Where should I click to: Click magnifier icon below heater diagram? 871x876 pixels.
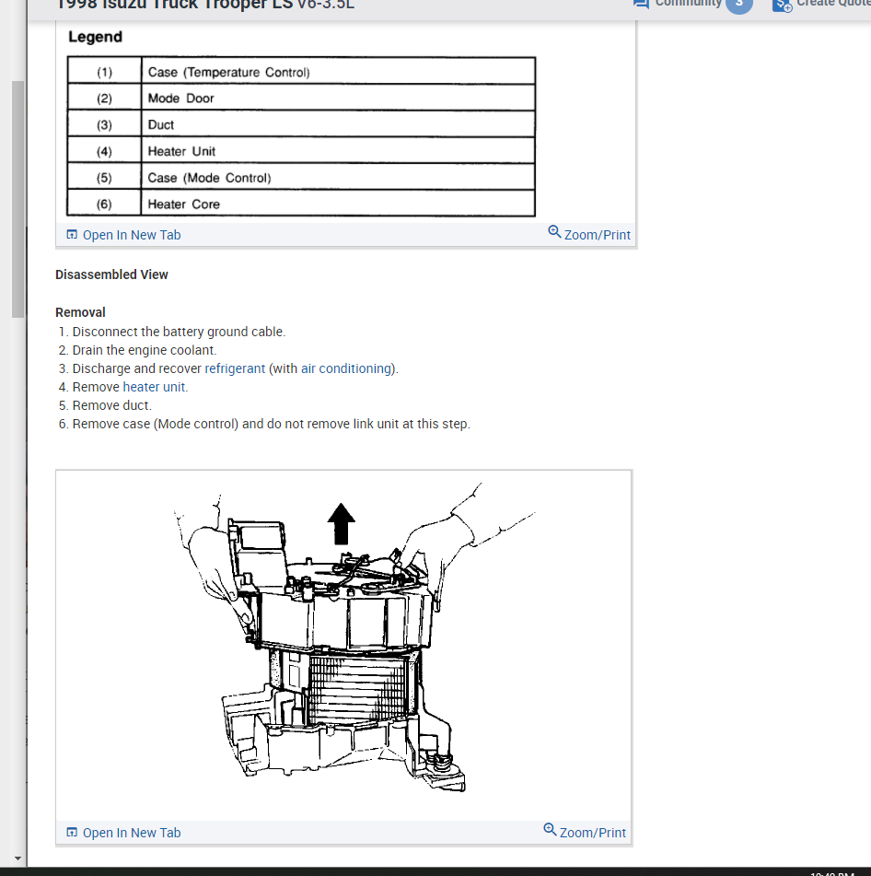tap(550, 829)
